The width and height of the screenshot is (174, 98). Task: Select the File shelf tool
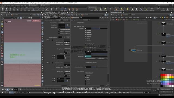click(x=69, y=10)
